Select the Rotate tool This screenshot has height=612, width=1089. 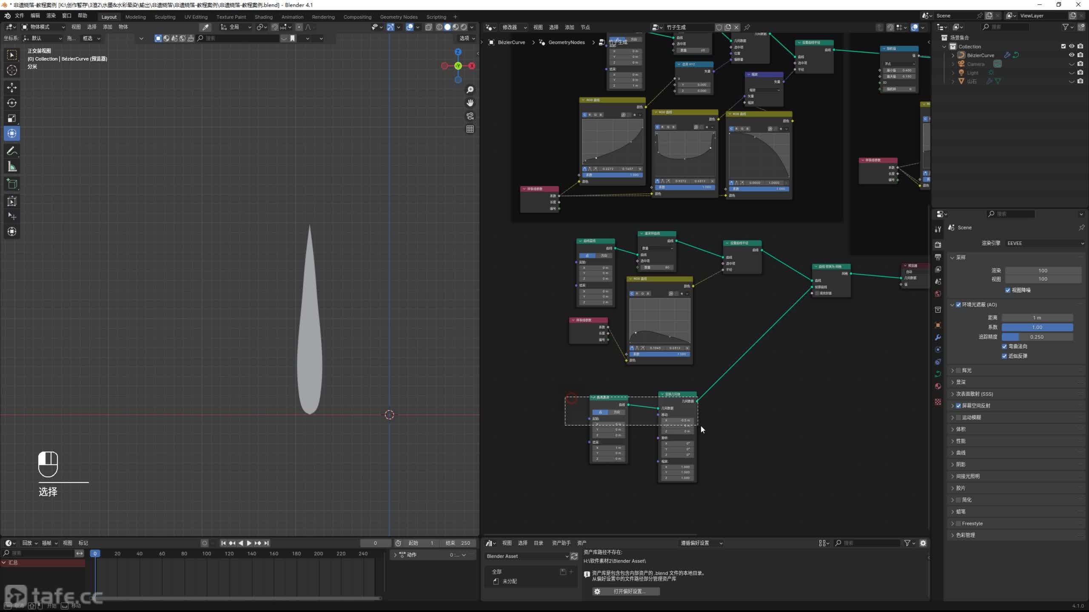12,103
